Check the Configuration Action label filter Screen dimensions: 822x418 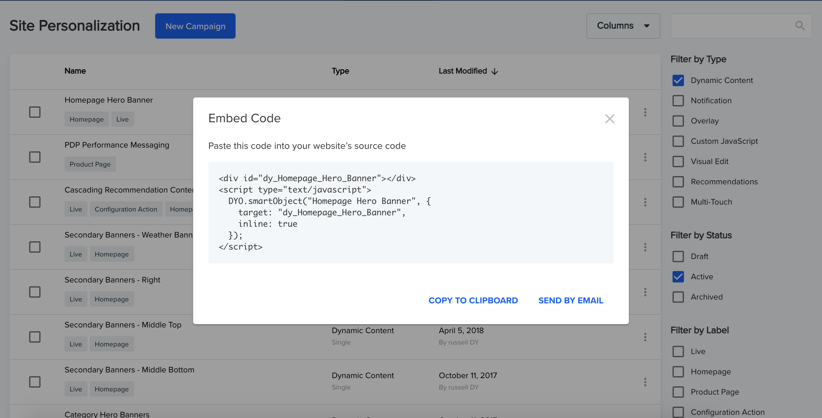[x=678, y=412]
